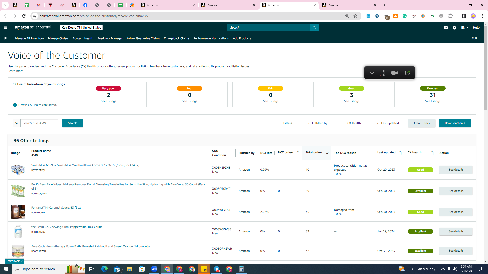Viewport: 488px width, 274px height.
Task: See details for Peelu Chewing Gum listing
Action: click(x=456, y=231)
